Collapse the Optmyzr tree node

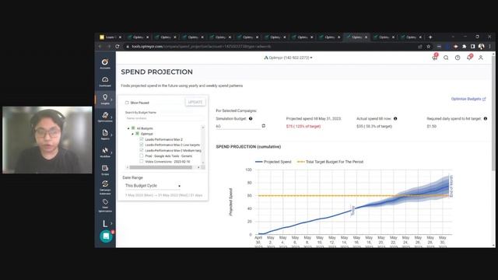(x=132, y=134)
